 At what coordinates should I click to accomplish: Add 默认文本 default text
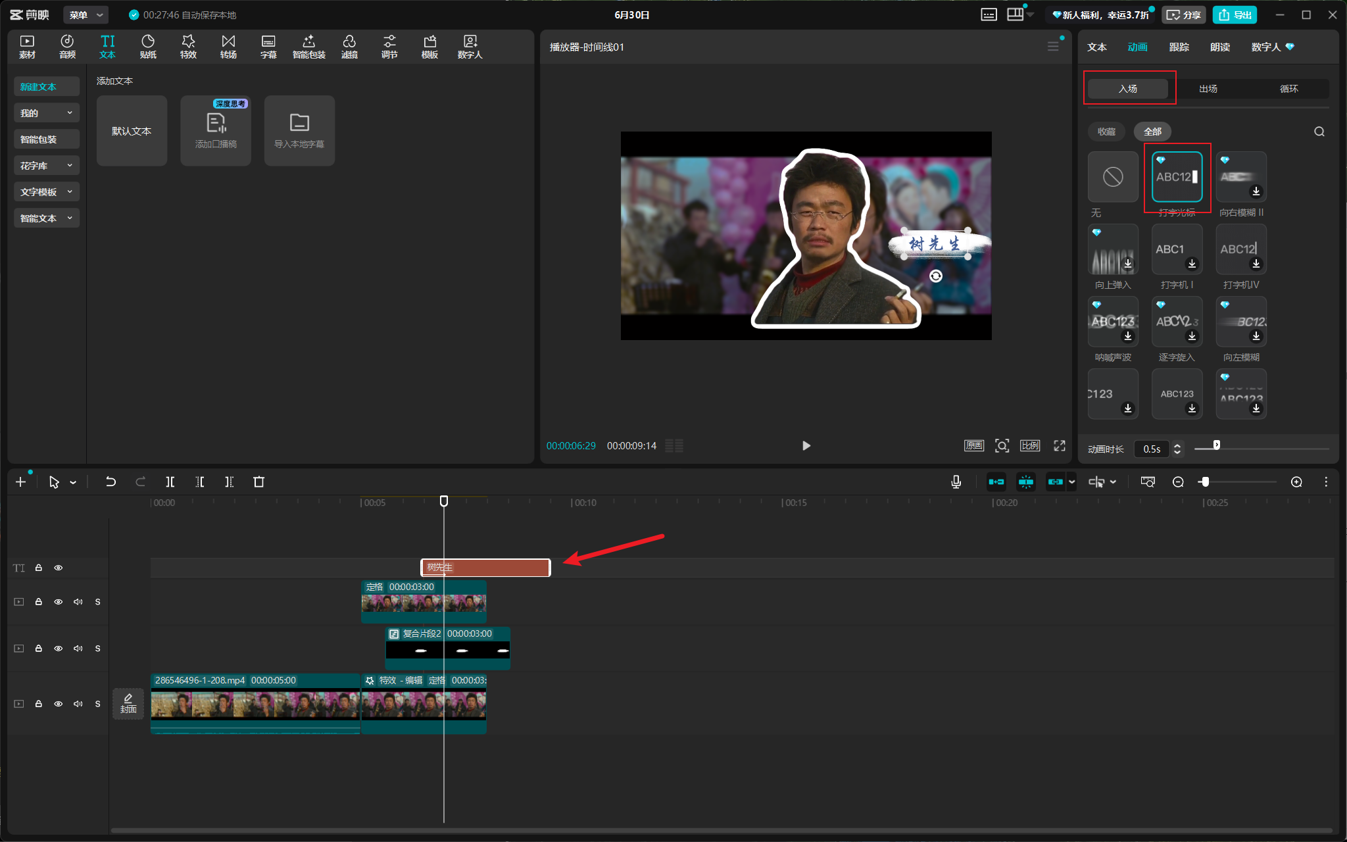pos(132,131)
